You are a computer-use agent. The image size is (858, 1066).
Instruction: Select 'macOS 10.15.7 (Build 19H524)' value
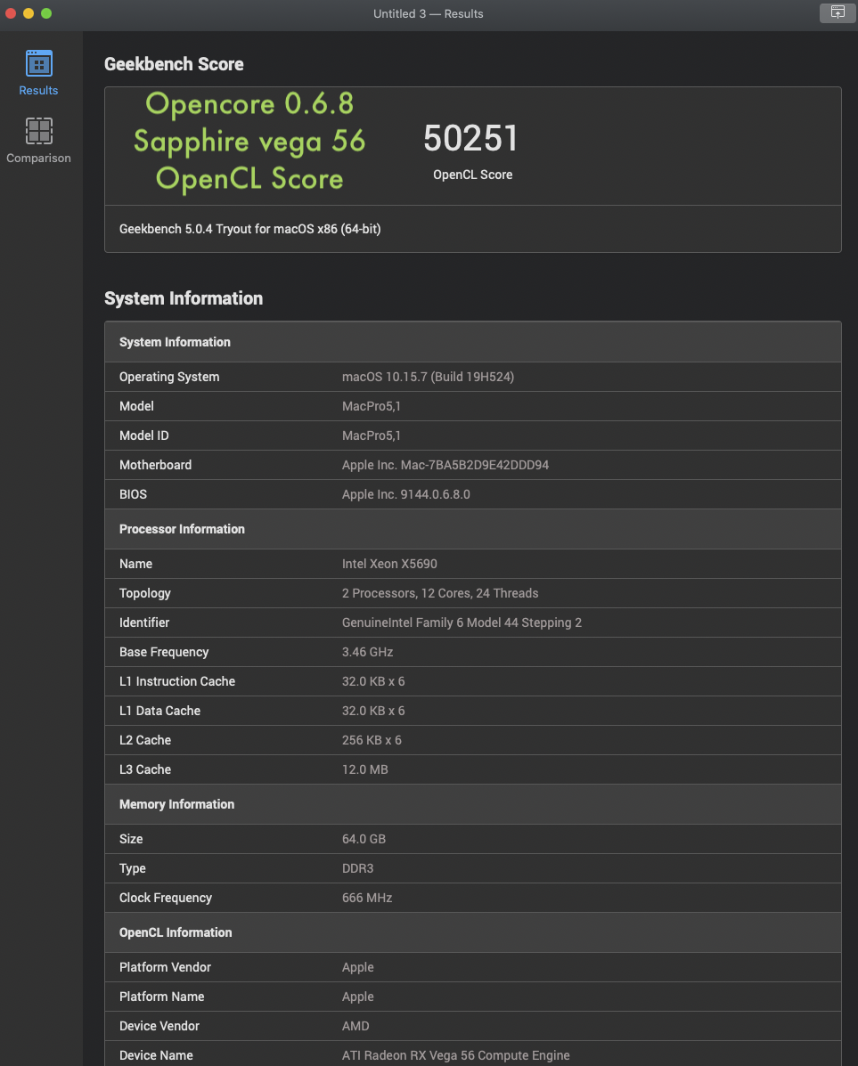428,377
